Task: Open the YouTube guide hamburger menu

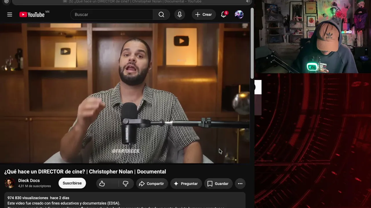Action: 10,14
